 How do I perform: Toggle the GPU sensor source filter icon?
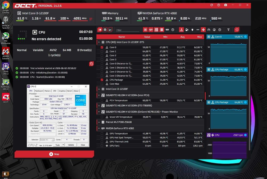(x=151, y=30)
